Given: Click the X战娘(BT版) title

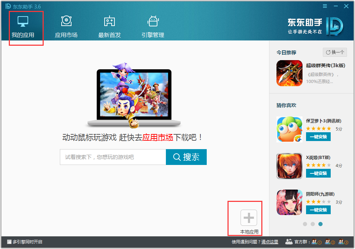Looking at the screenshot, I should (x=318, y=158).
